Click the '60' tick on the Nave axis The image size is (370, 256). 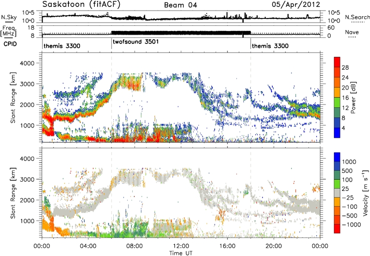[330, 28]
